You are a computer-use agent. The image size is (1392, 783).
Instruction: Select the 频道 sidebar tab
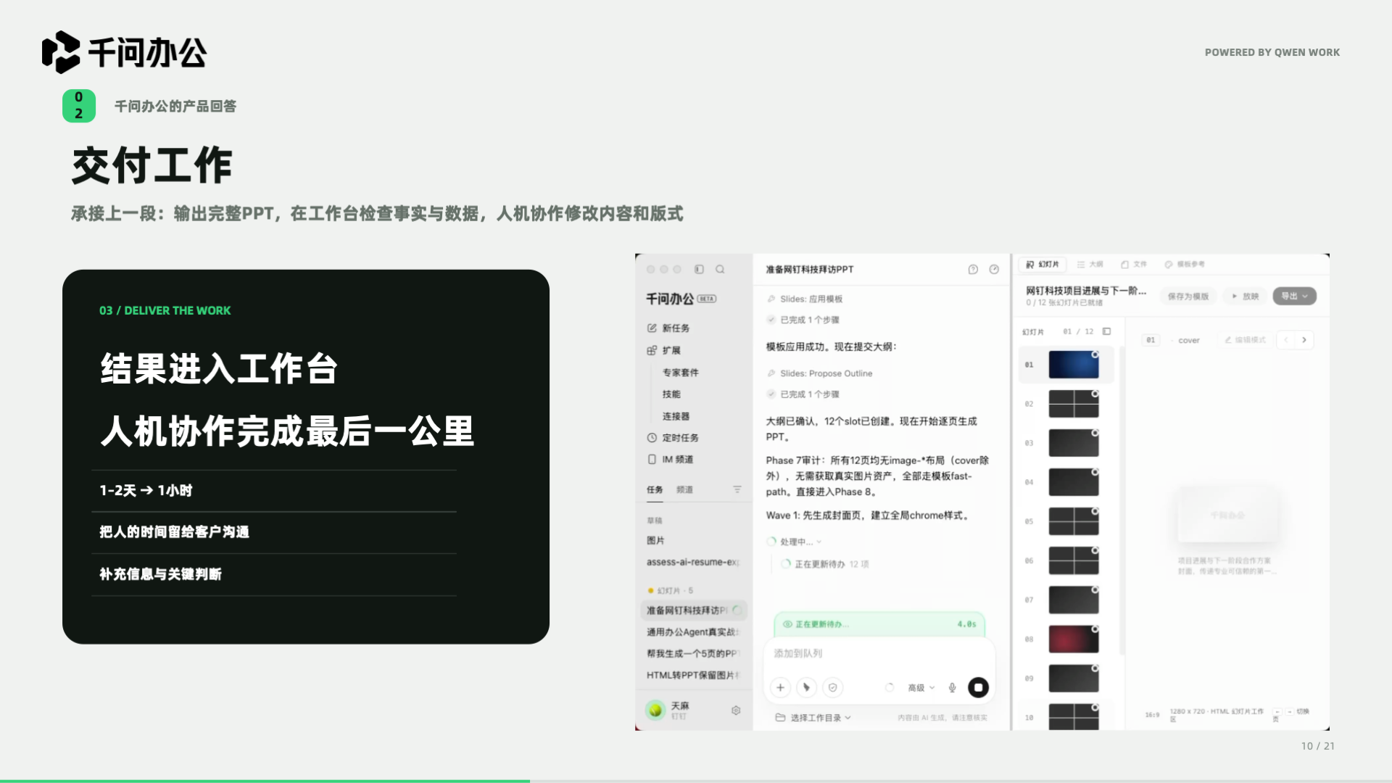[684, 489]
